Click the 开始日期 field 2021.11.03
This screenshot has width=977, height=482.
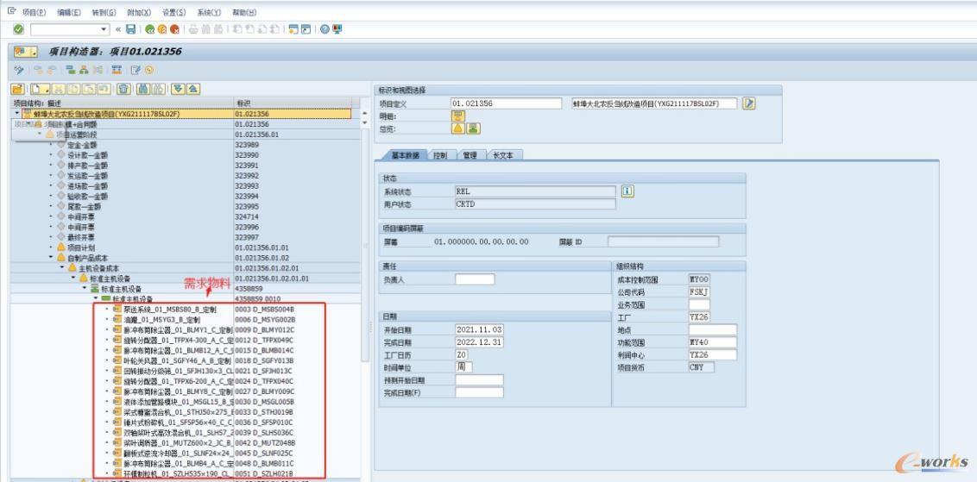479,329
